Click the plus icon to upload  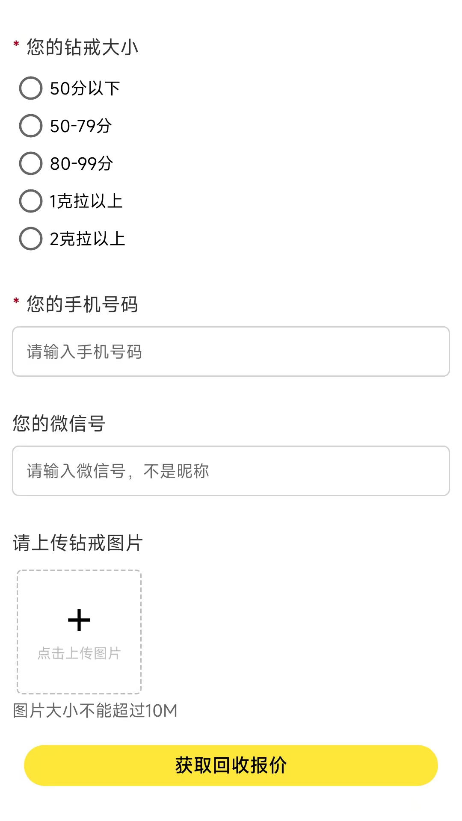tap(79, 620)
